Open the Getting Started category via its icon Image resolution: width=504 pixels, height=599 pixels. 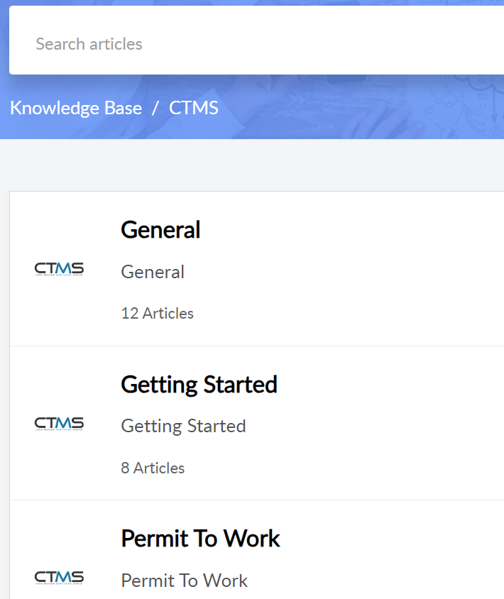[60, 422]
